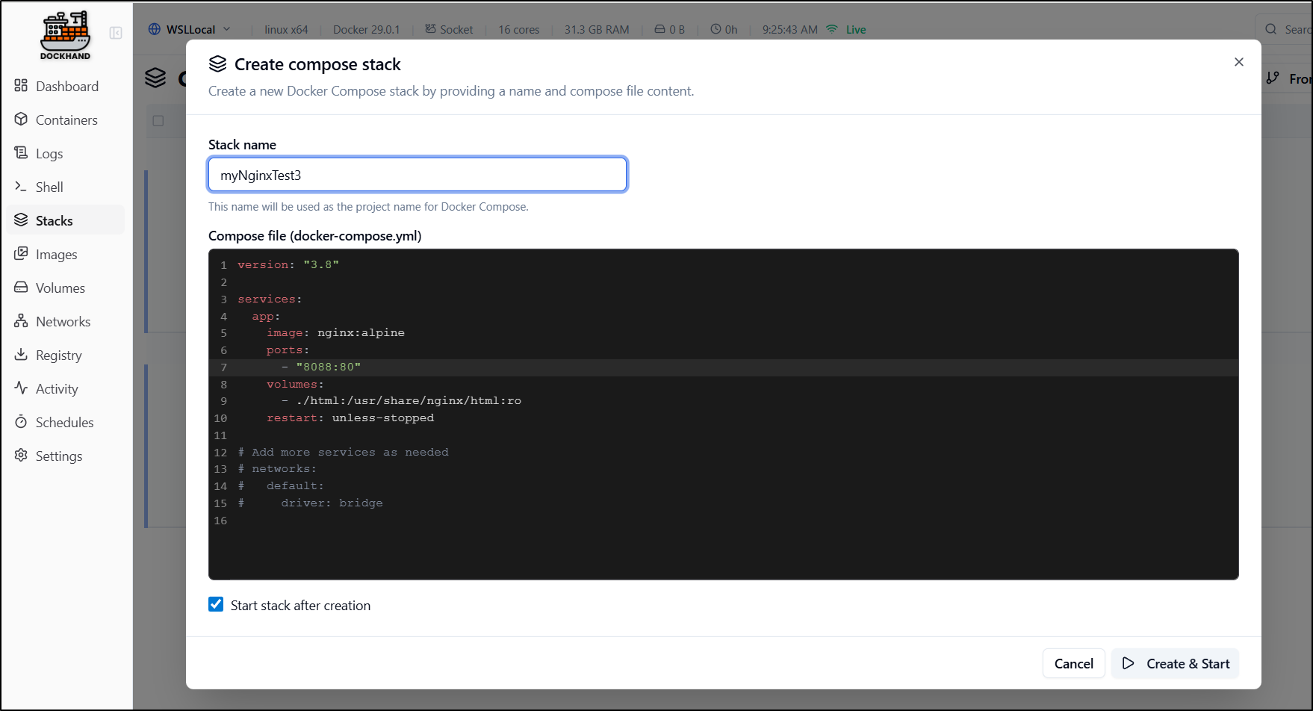Screen dimensions: 1313x711
Task: Click the Containers cube icon
Action: coord(21,119)
